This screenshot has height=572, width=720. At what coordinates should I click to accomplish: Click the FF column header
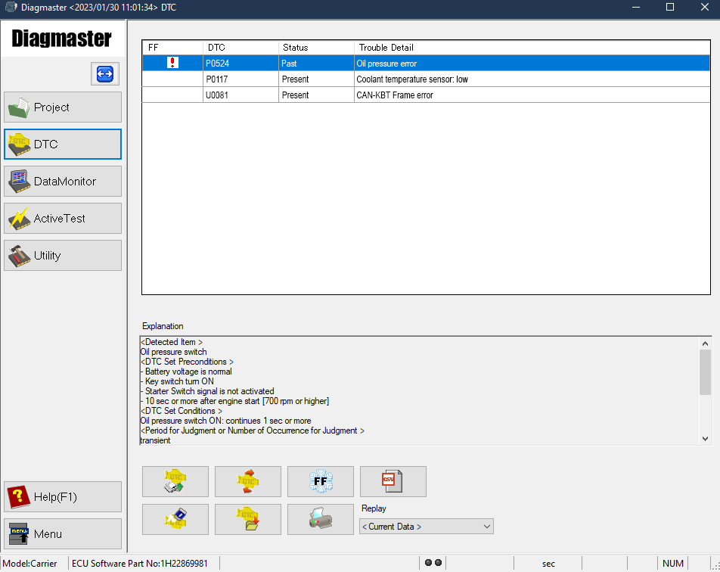pyautogui.click(x=172, y=48)
